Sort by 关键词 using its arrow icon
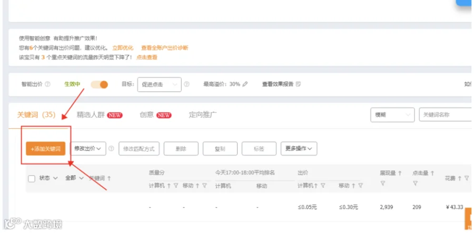The width and height of the screenshot is (474, 233). pyautogui.click(x=109, y=178)
